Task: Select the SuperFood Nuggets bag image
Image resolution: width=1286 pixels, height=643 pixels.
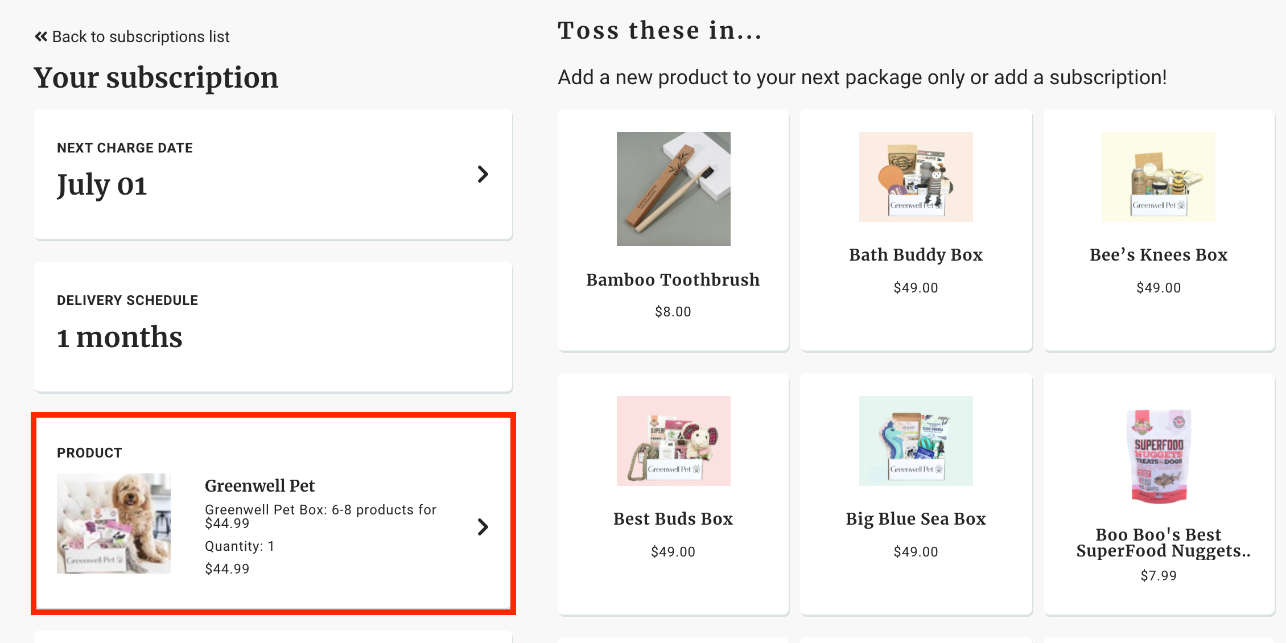Action: [1159, 456]
